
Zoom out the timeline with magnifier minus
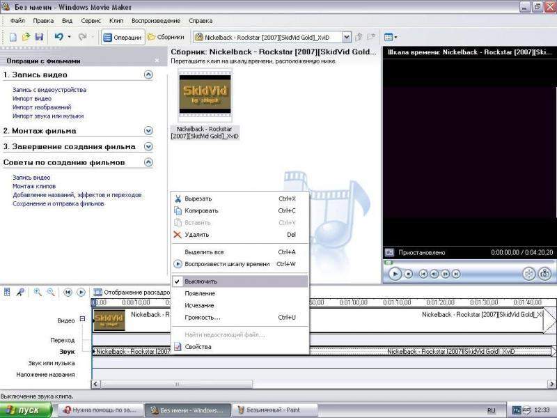(x=50, y=292)
